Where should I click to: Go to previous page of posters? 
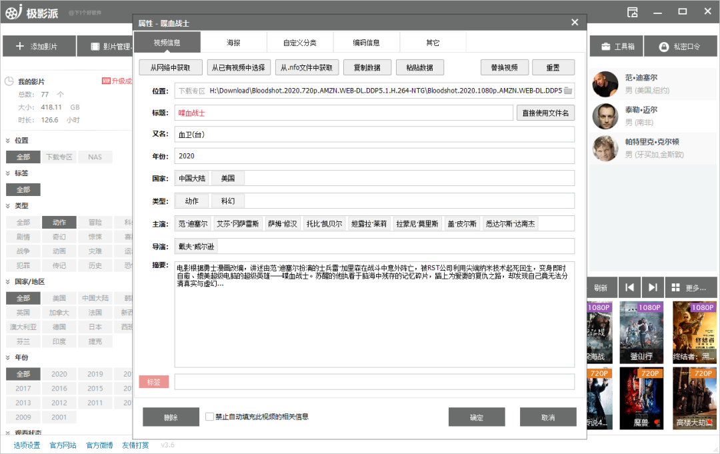coord(629,287)
